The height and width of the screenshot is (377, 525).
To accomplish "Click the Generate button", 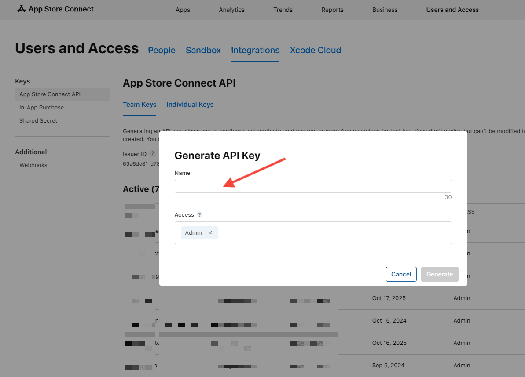I will (440, 274).
